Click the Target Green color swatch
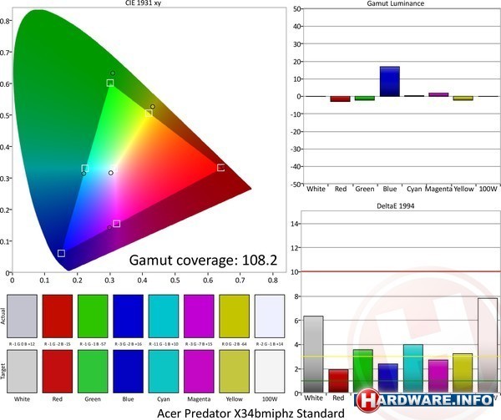Viewport: 501px width, 420px height. point(93,372)
